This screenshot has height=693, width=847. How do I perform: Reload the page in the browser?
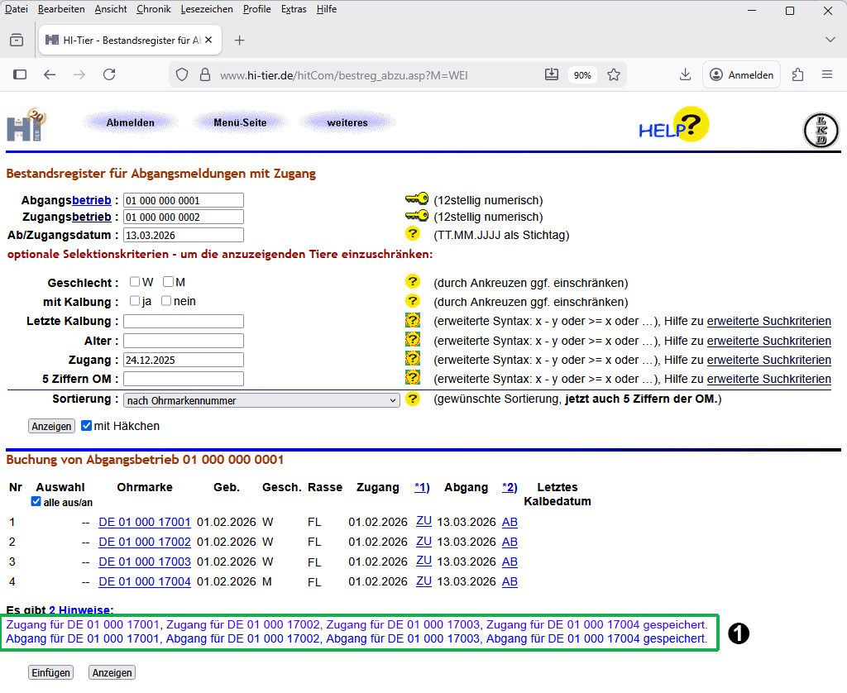point(109,74)
